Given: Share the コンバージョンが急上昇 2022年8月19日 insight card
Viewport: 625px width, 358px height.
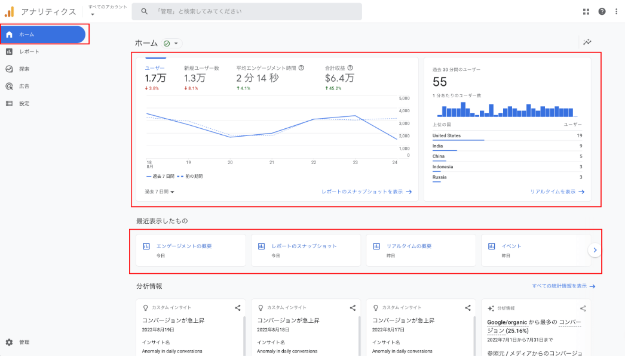Looking at the screenshot, I should coord(238,308).
